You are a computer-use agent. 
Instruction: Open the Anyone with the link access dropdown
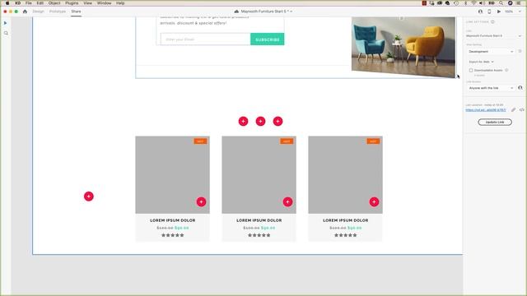click(491, 88)
